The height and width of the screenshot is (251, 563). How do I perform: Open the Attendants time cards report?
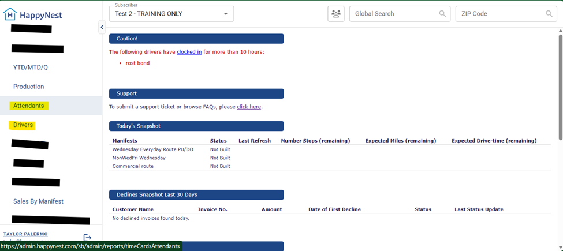click(29, 106)
